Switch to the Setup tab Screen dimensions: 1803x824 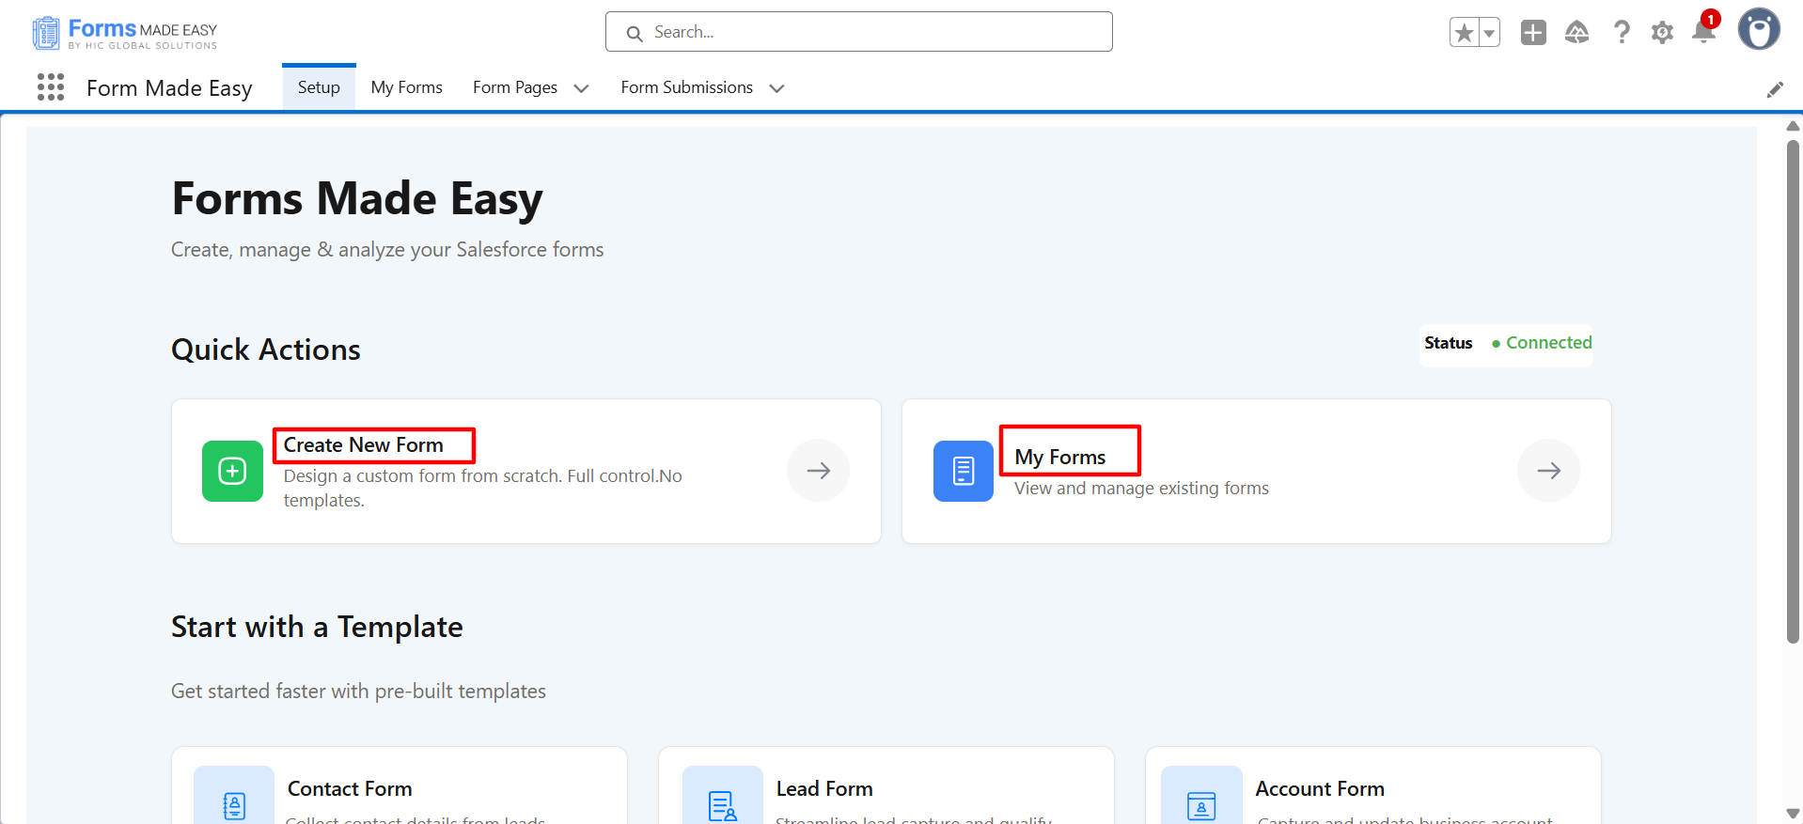point(319,87)
